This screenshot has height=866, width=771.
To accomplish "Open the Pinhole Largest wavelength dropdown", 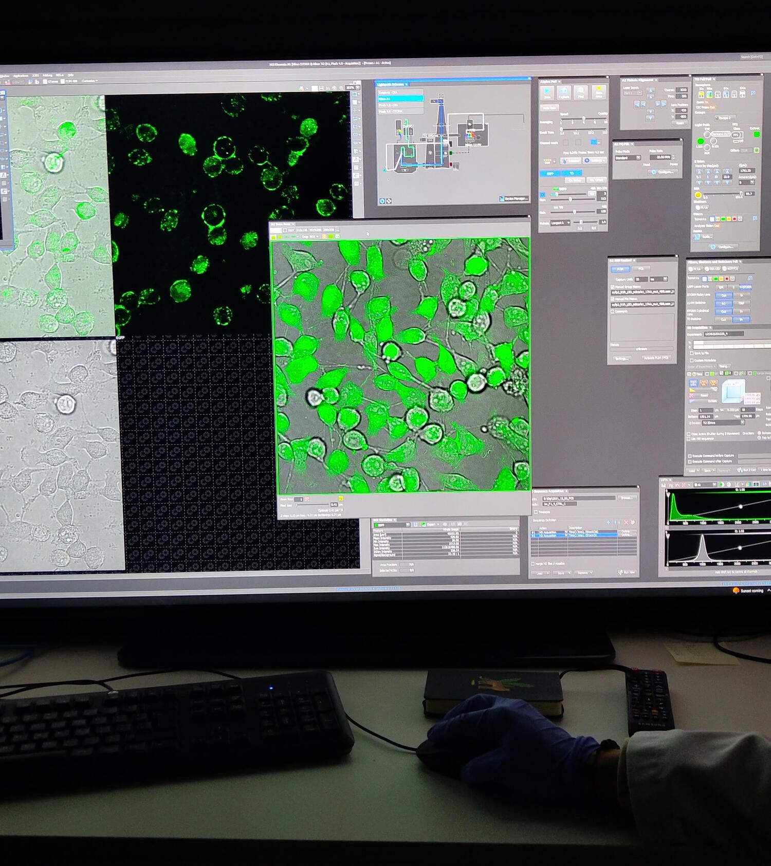I will [x=561, y=223].
